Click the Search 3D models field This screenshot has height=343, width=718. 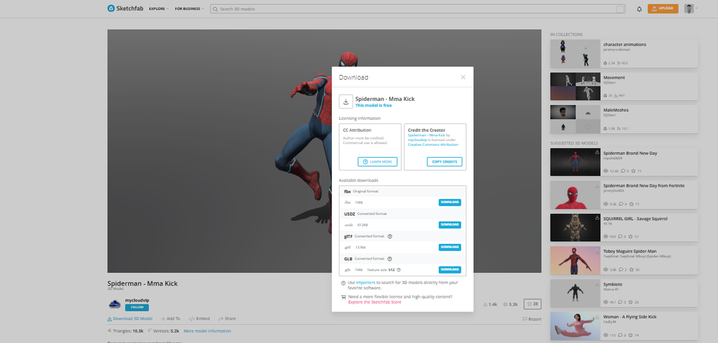tap(418, 8)
